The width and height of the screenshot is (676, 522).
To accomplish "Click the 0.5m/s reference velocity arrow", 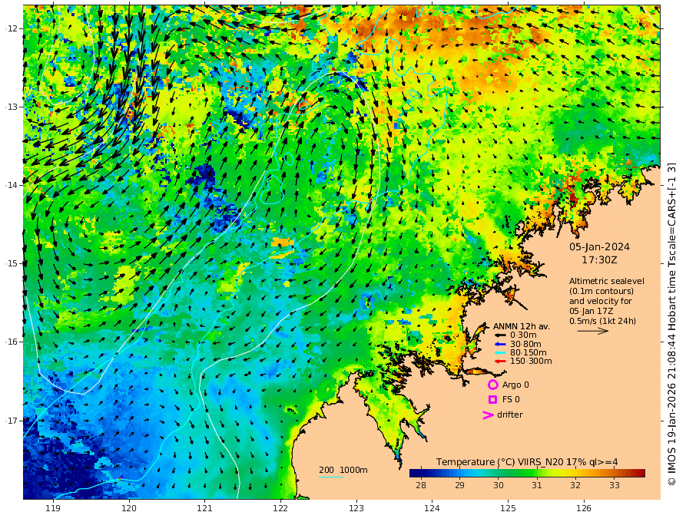I will 593,331.
